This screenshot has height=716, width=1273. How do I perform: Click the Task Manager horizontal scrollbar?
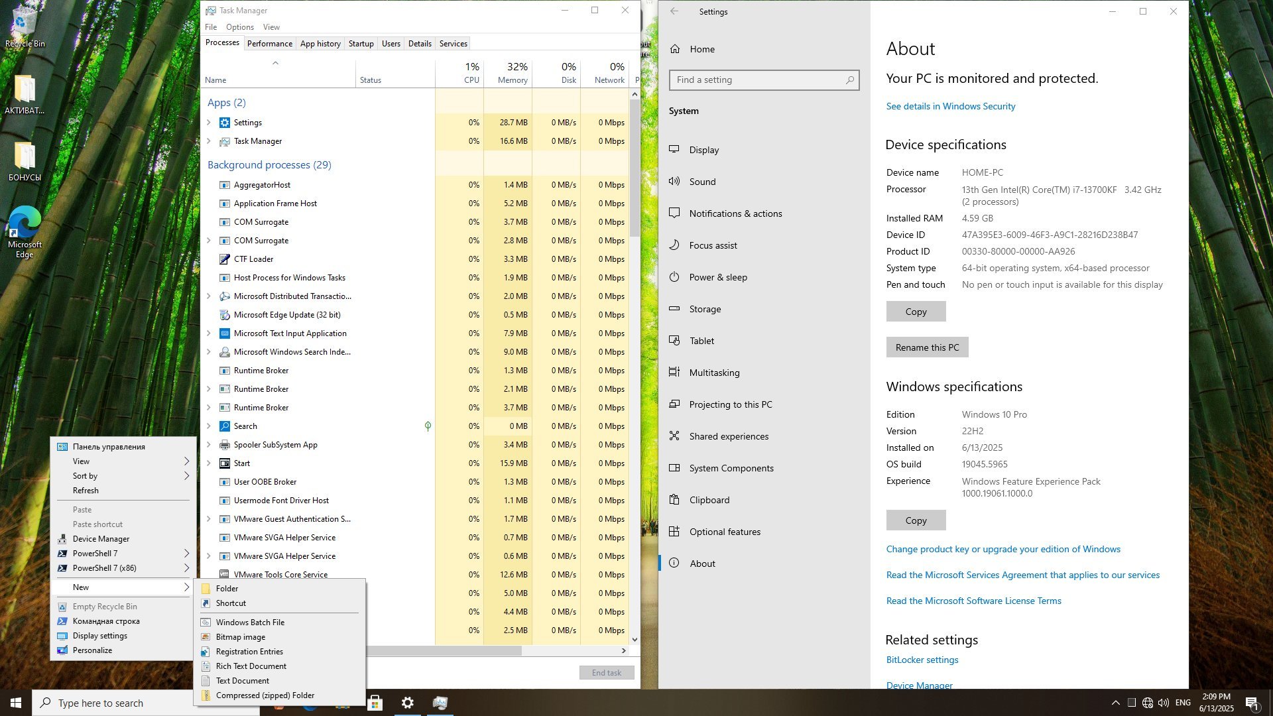443,651
